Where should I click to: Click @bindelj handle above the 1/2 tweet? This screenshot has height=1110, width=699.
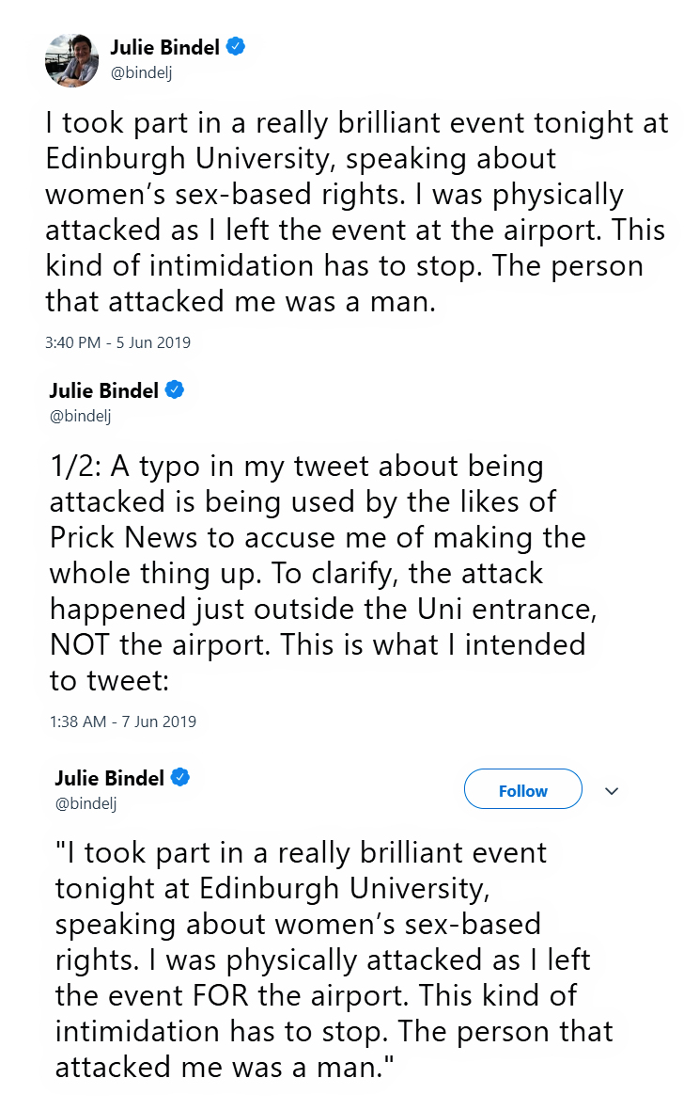(81, 416)
